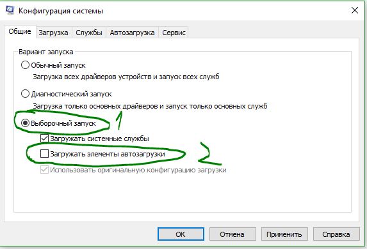The image size is (367, 249).
Task: Select the Выборочный запуск radio button
Action: click(25, 123)
